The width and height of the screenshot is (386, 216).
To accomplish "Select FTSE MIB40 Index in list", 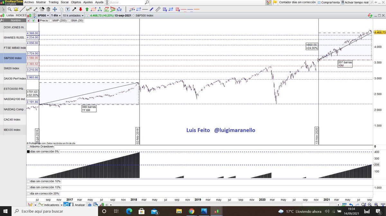I will click(x=13, y=48).
